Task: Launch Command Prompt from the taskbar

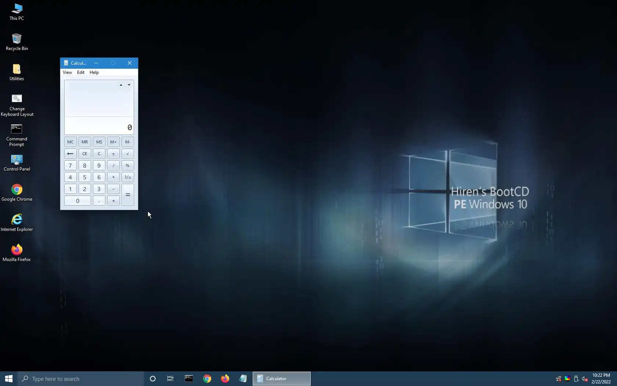Action: [189, 379]
